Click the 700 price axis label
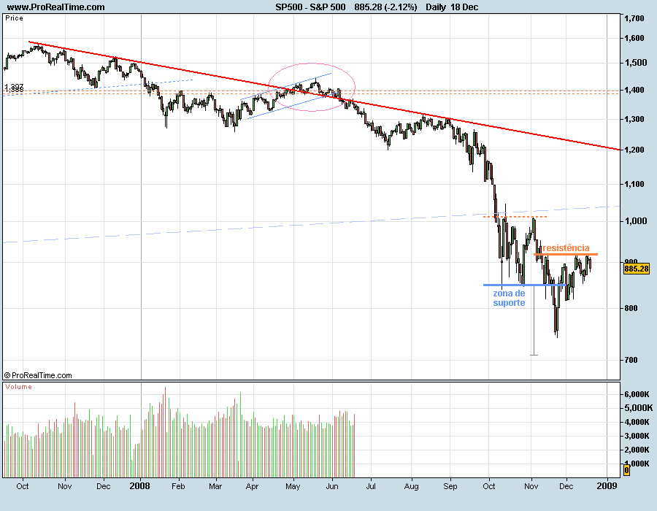This screenshot has width=657, height=511. point(631,360)
